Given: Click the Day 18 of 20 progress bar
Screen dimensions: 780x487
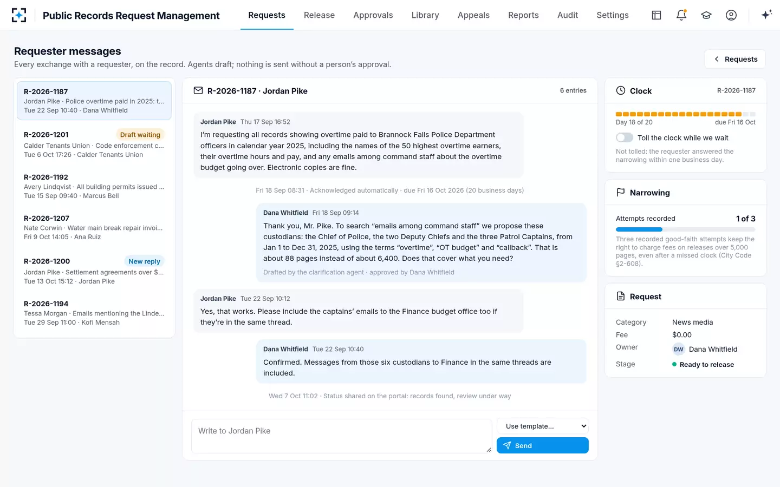Looking at the screenshot, I should pyautogui.click(x=686, y=114).
